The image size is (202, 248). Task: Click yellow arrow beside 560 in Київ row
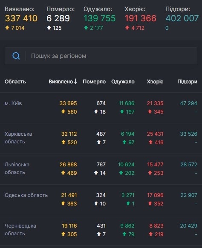[x=63, y=111]
